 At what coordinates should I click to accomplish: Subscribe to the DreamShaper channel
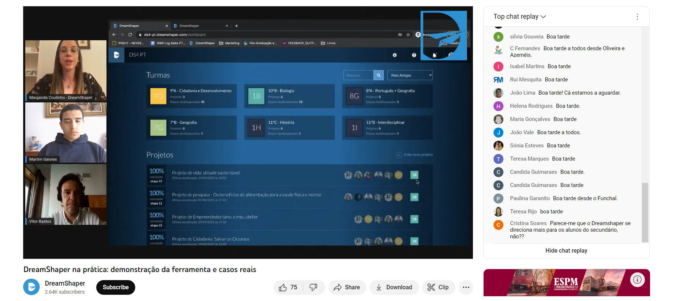coord(116,287)
